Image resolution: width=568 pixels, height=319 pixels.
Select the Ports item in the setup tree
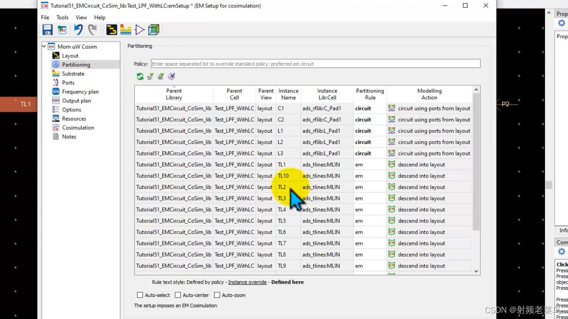pos(68,82)
